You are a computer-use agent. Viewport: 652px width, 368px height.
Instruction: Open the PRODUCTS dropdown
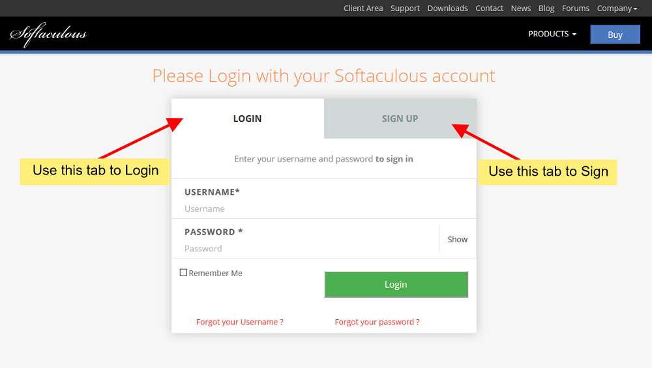[552, 34]
